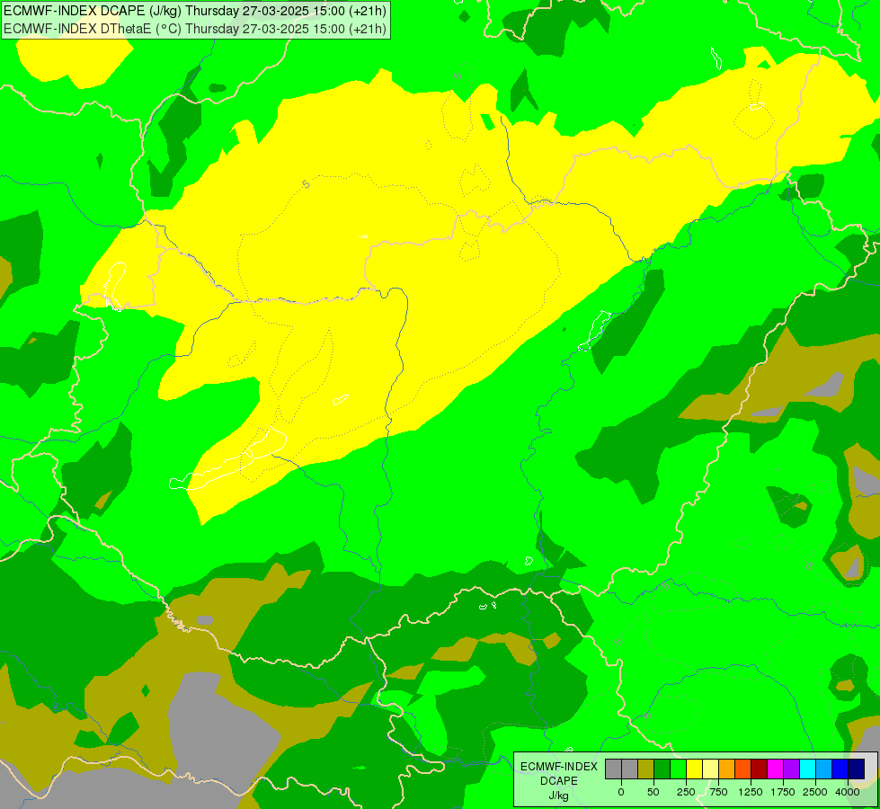This screenshot has width=880, height=809.
Task: Click the light blue legend swatch
Action: tap(824, 769)
